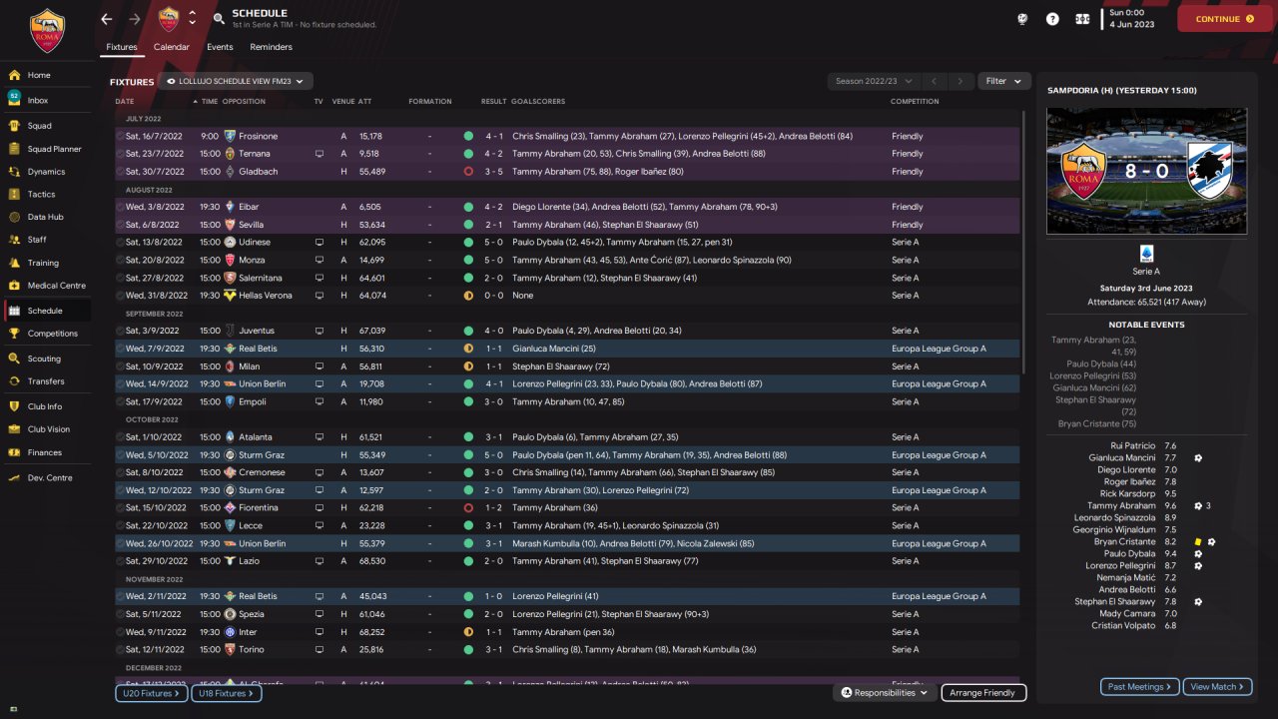The height and width of the screenshot is (719, 1278).
Task: Click the AS Roma club badge in sidebar
Action: (46, 30)
